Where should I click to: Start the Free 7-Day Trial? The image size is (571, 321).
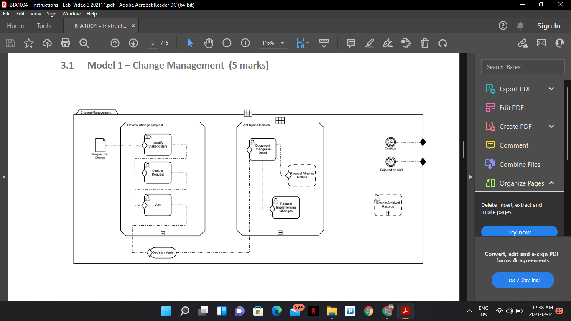pyautogui.click(x=523, y=280)
